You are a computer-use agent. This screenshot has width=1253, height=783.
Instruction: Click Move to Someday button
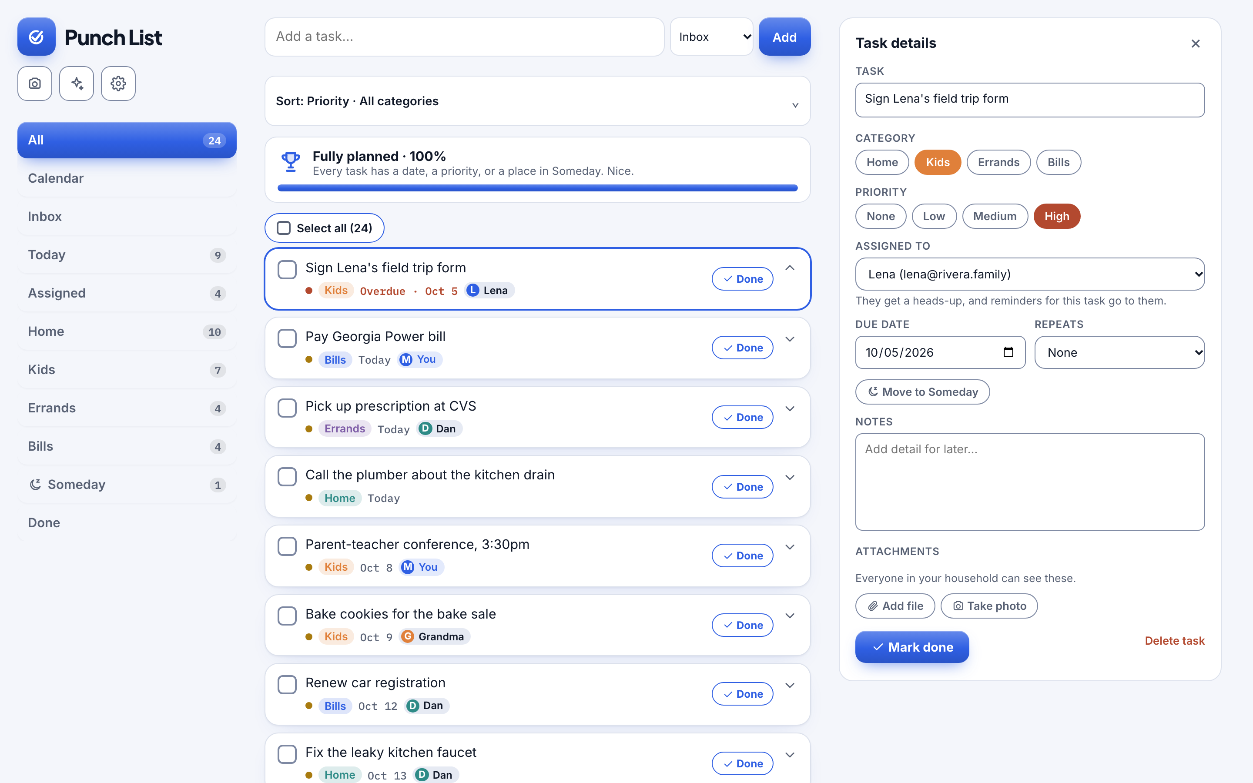(922, 392)
